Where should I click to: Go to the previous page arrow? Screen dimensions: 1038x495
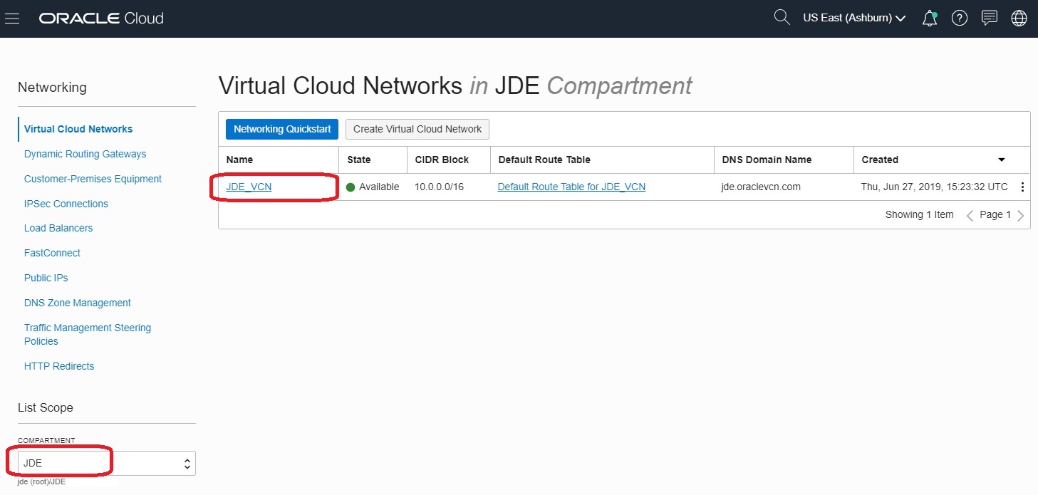click(970, 216)
